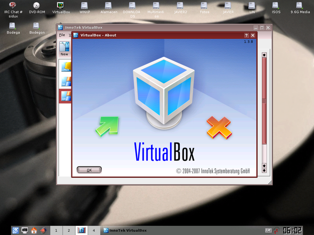Launch the red globe browser icon in panel
Viewport: 314px width, 235px height.
coord(43,230)
